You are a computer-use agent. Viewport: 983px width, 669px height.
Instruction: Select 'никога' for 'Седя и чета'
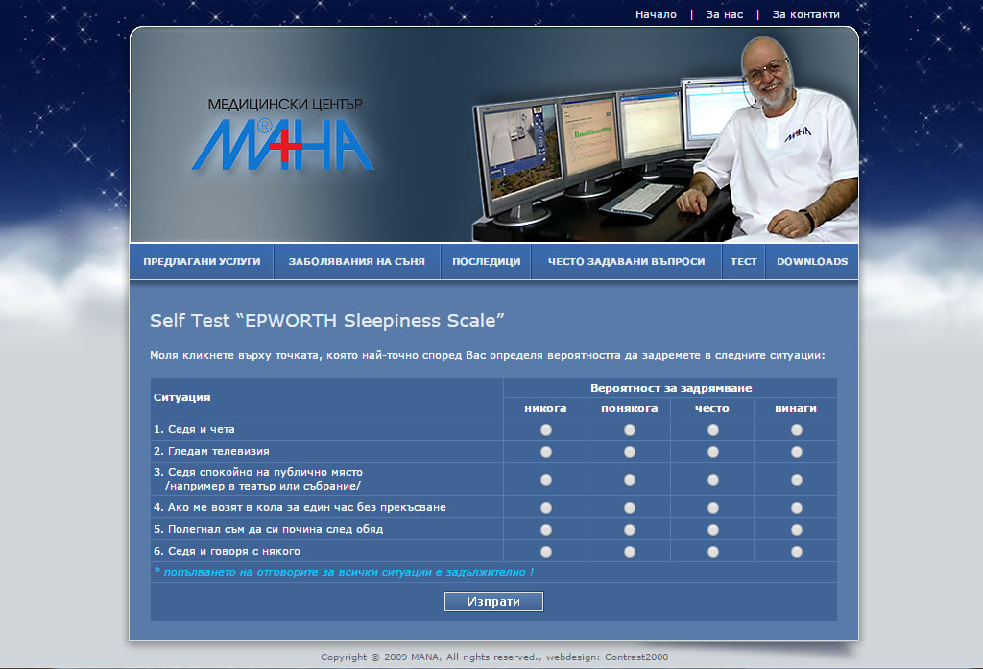[x=546, y=430]
